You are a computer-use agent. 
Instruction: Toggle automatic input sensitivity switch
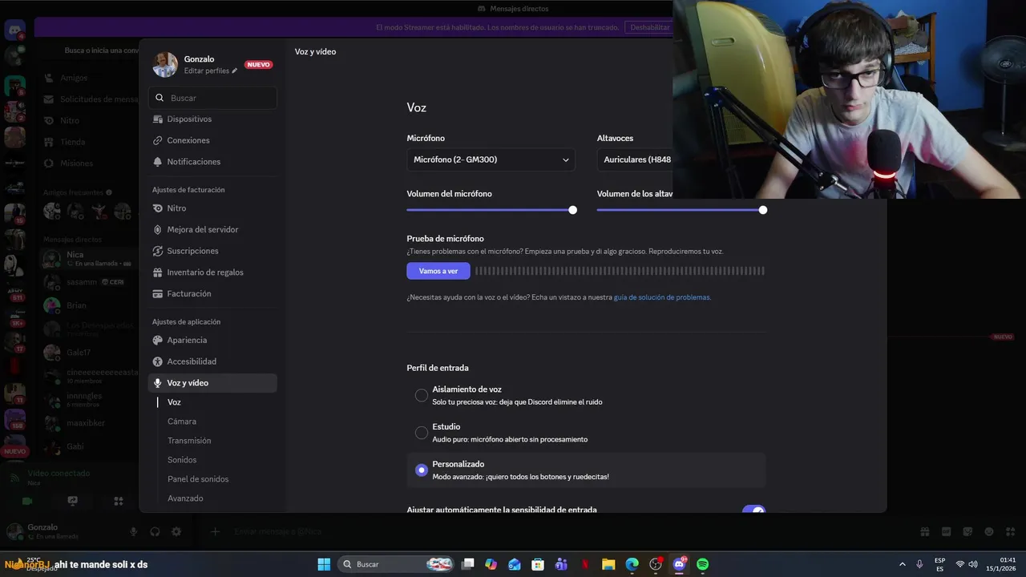tap(753, 510)
